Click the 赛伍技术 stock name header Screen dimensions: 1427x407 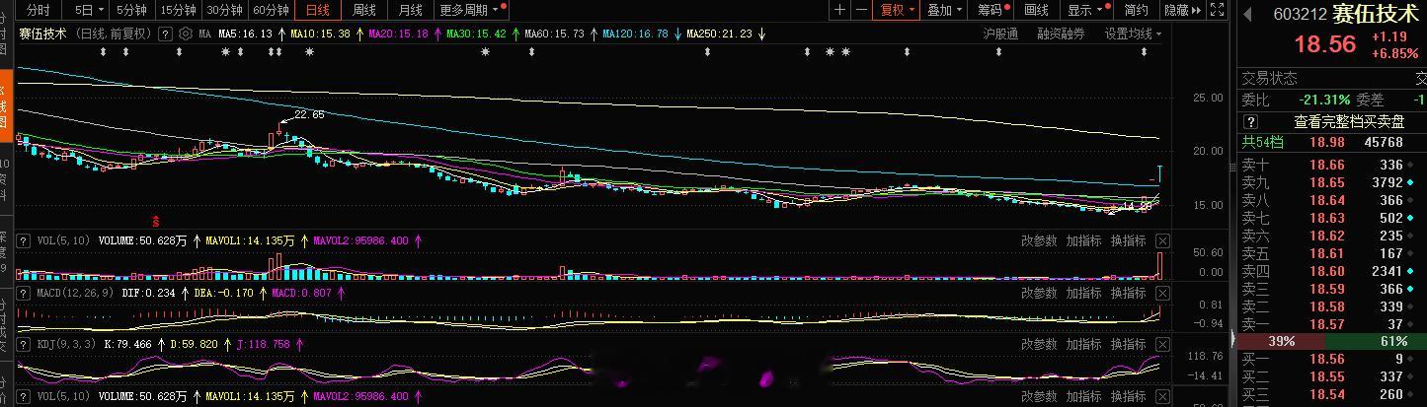(x=1374, y=15)
